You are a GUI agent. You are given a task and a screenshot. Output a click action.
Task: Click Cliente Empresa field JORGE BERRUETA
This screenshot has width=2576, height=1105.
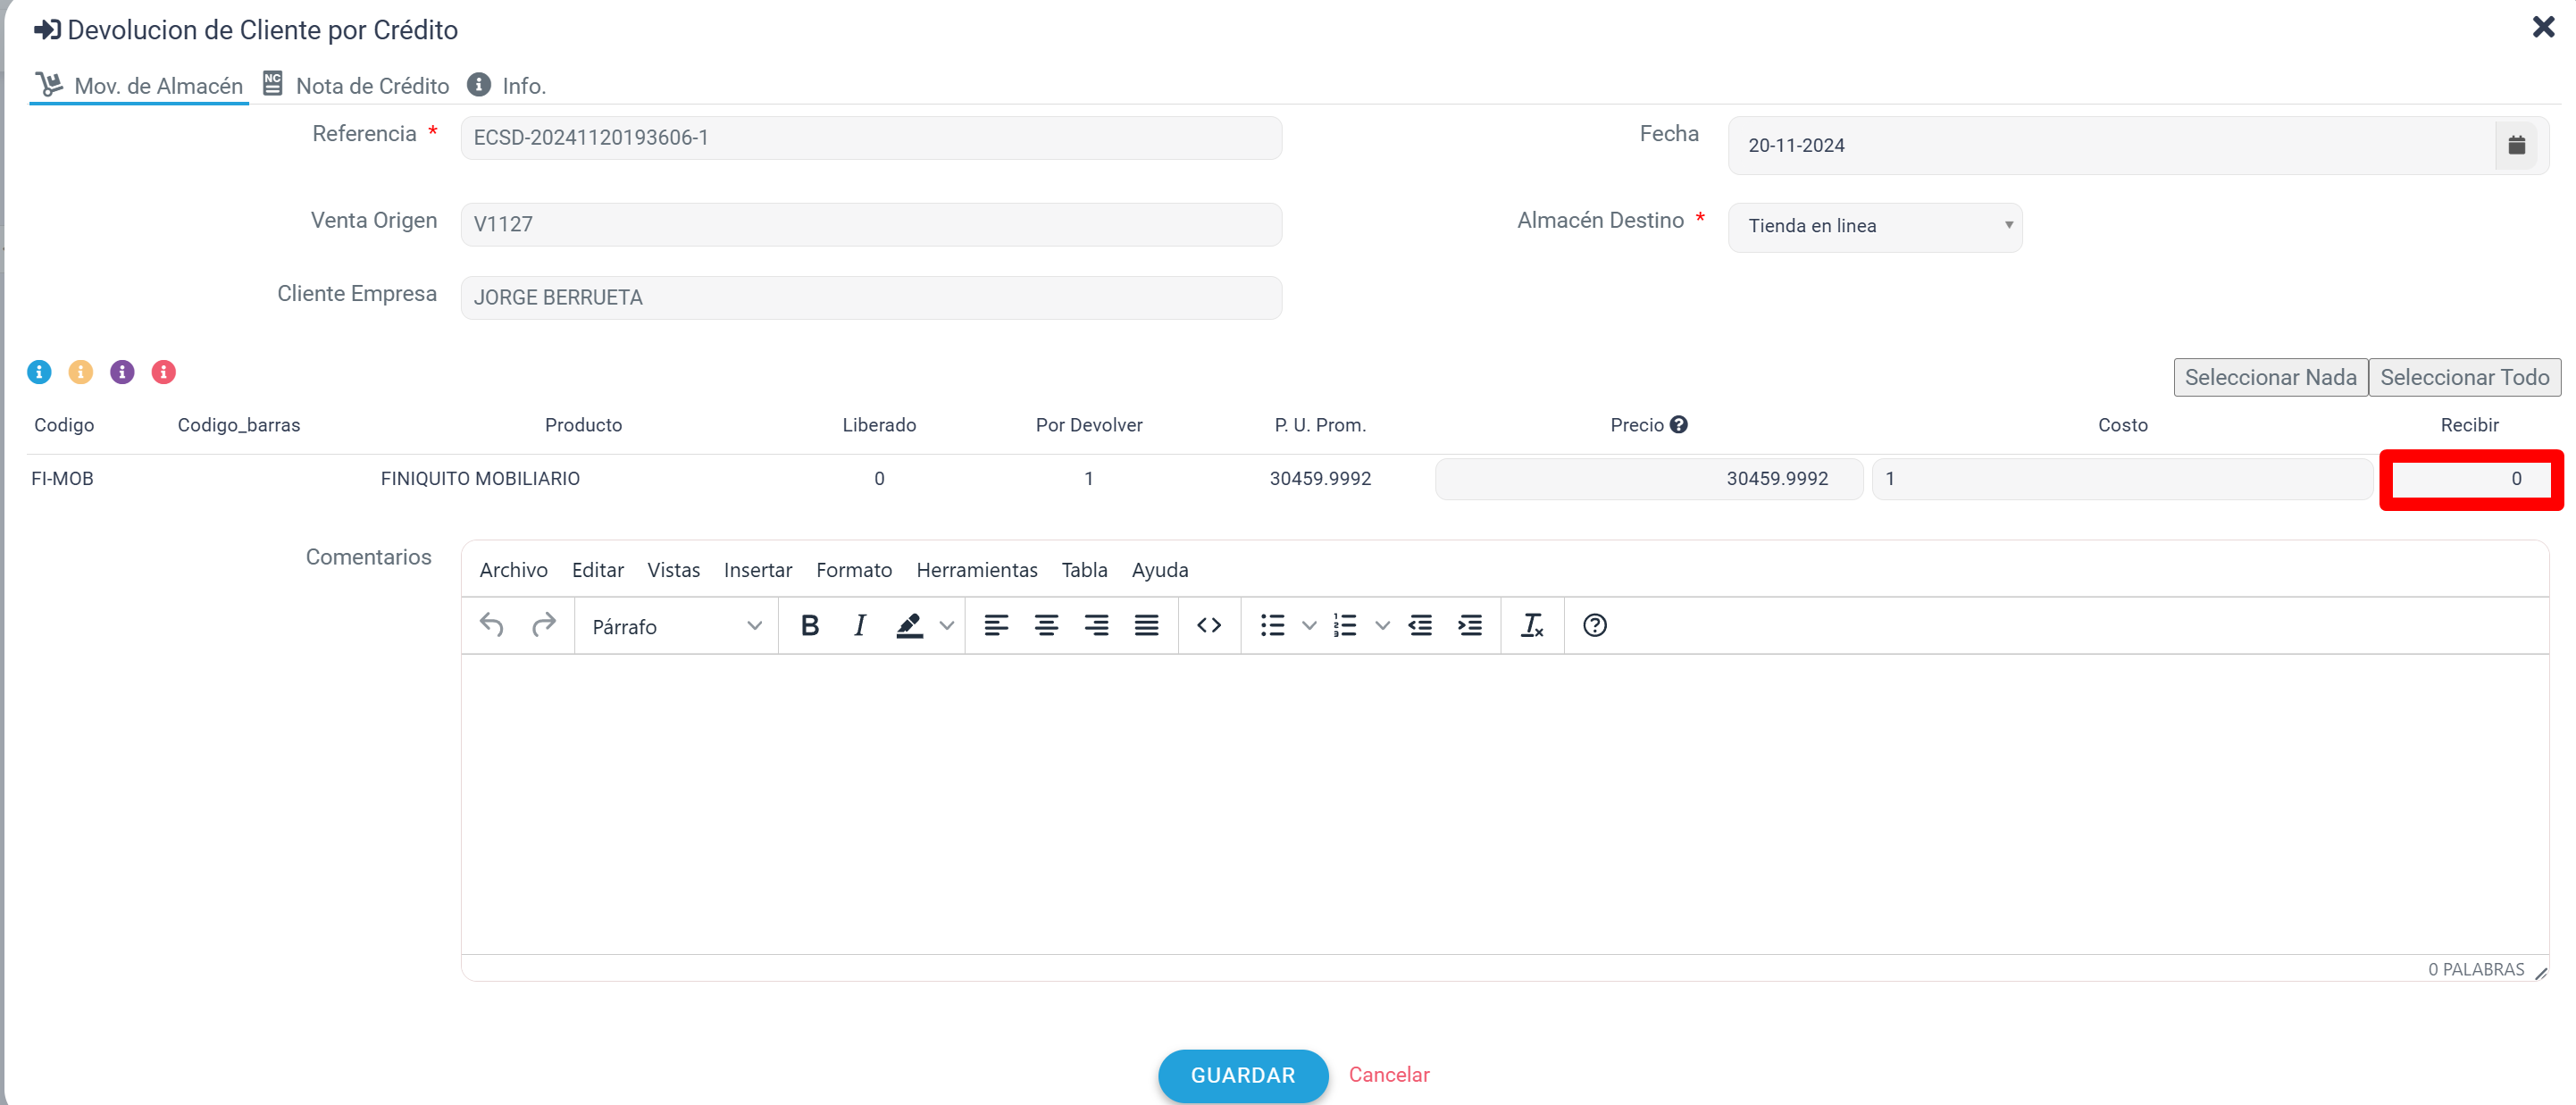871,298
